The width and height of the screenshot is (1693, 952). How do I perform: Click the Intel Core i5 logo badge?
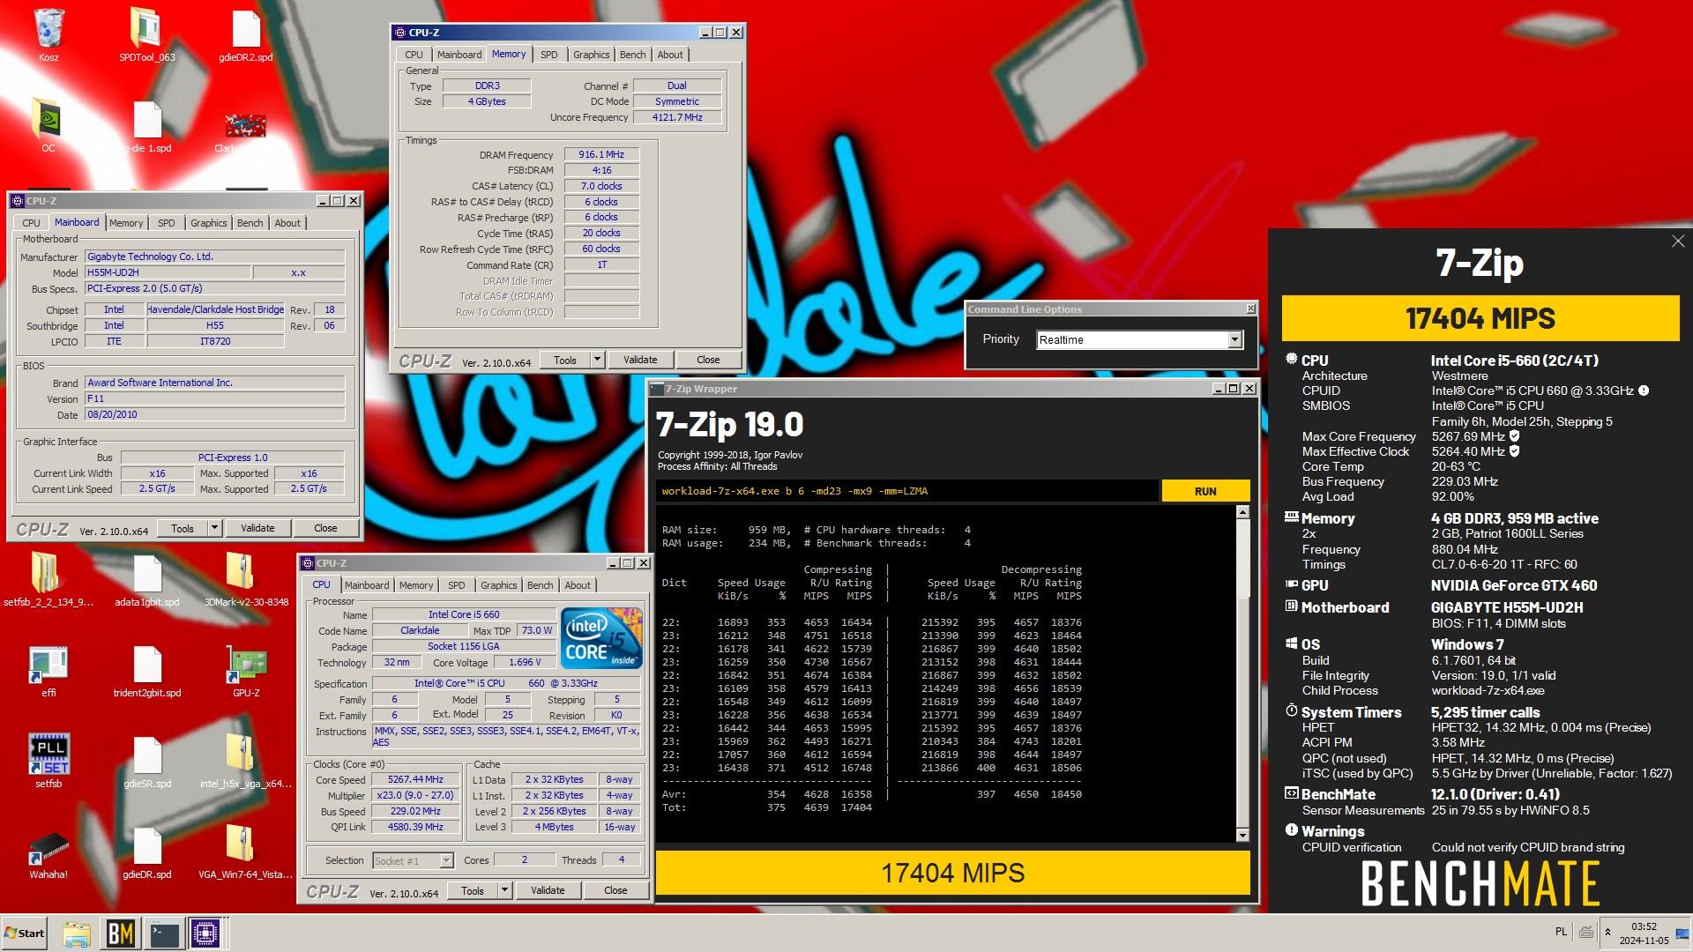[601, 639]
